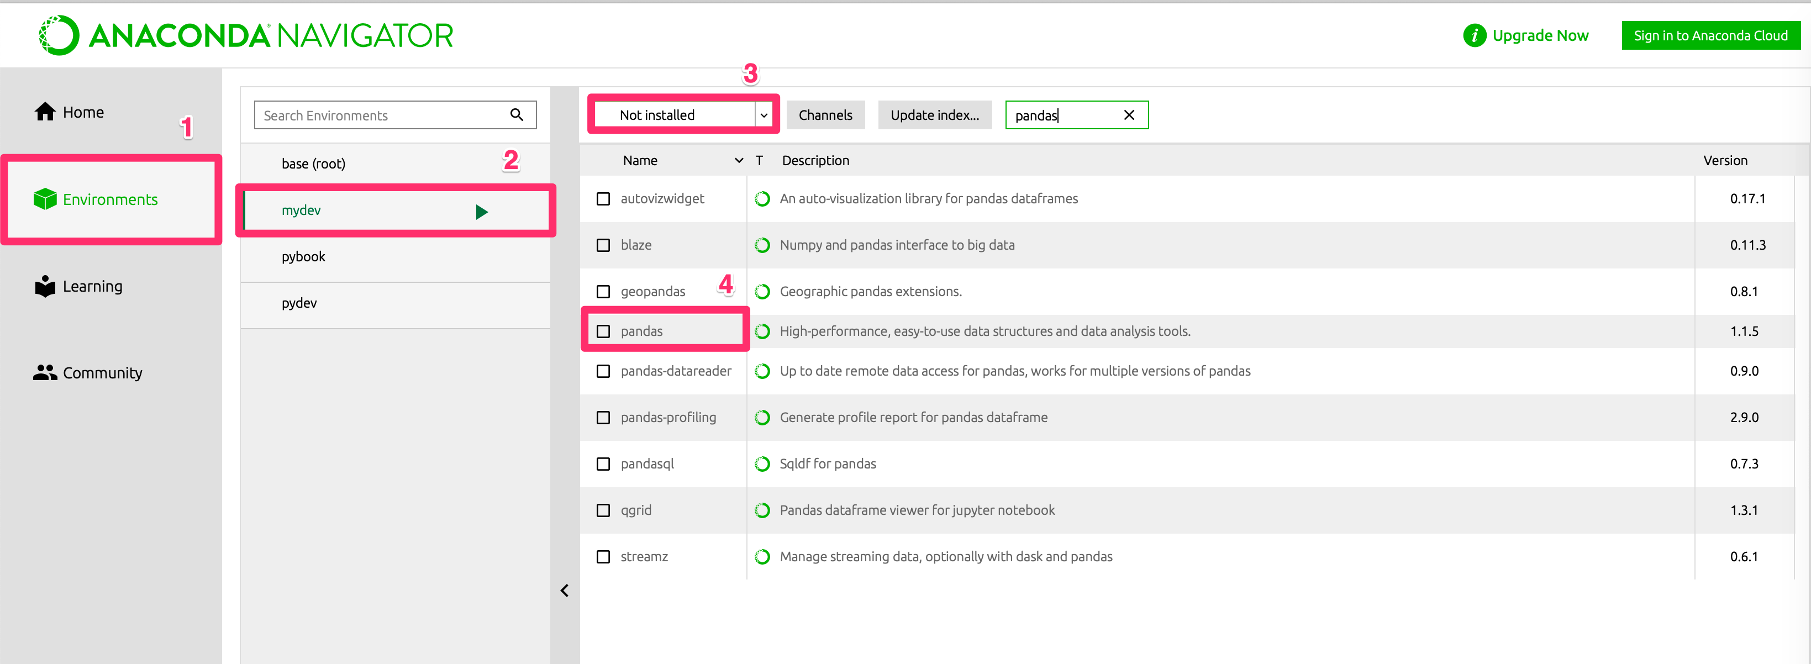Image resolution: width=1811 pixels, height=664 pixels.
Task: Open the Learning section icon
Action: [45, 286]
